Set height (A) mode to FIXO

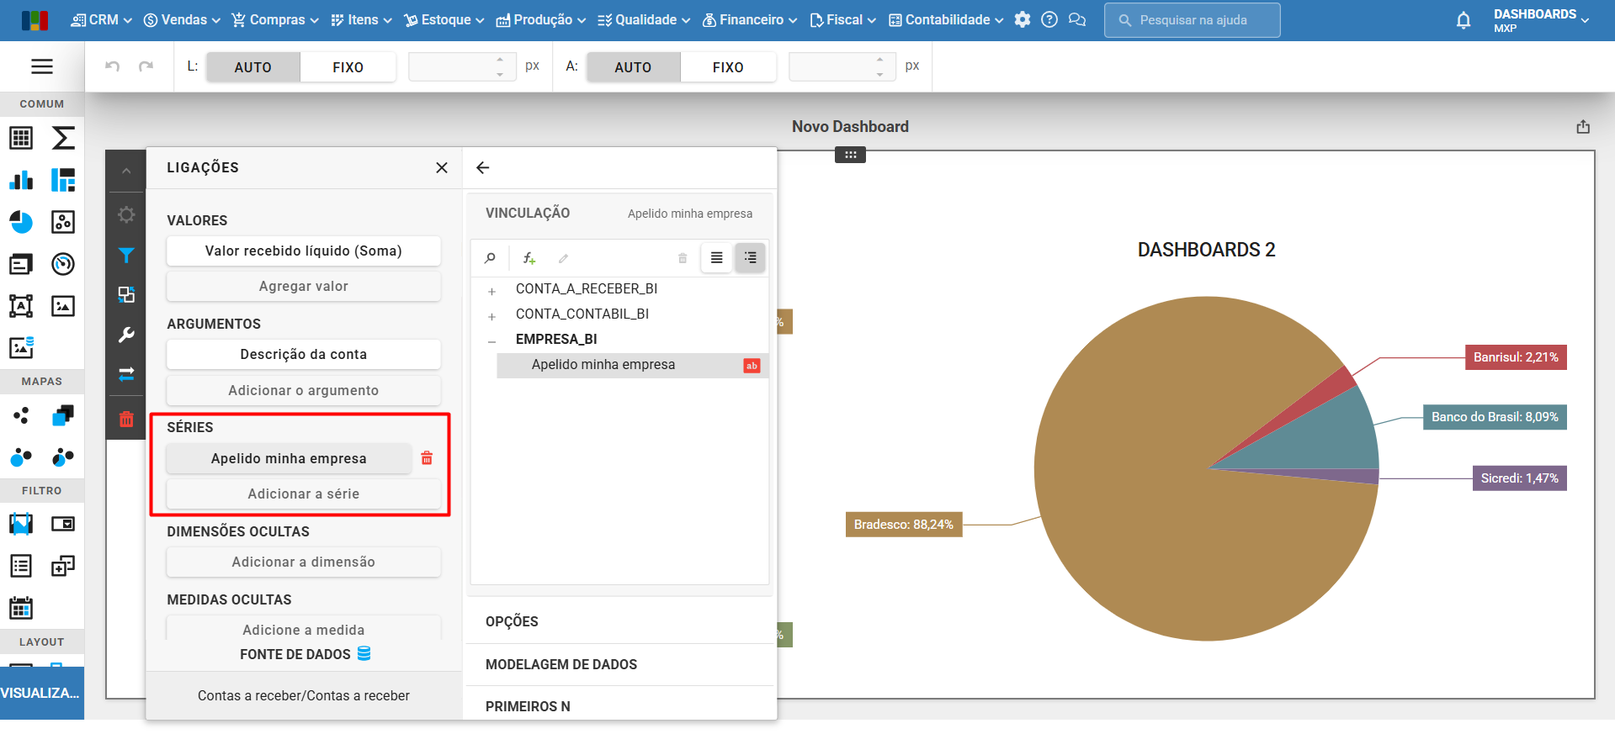click(x=728, y=67)
